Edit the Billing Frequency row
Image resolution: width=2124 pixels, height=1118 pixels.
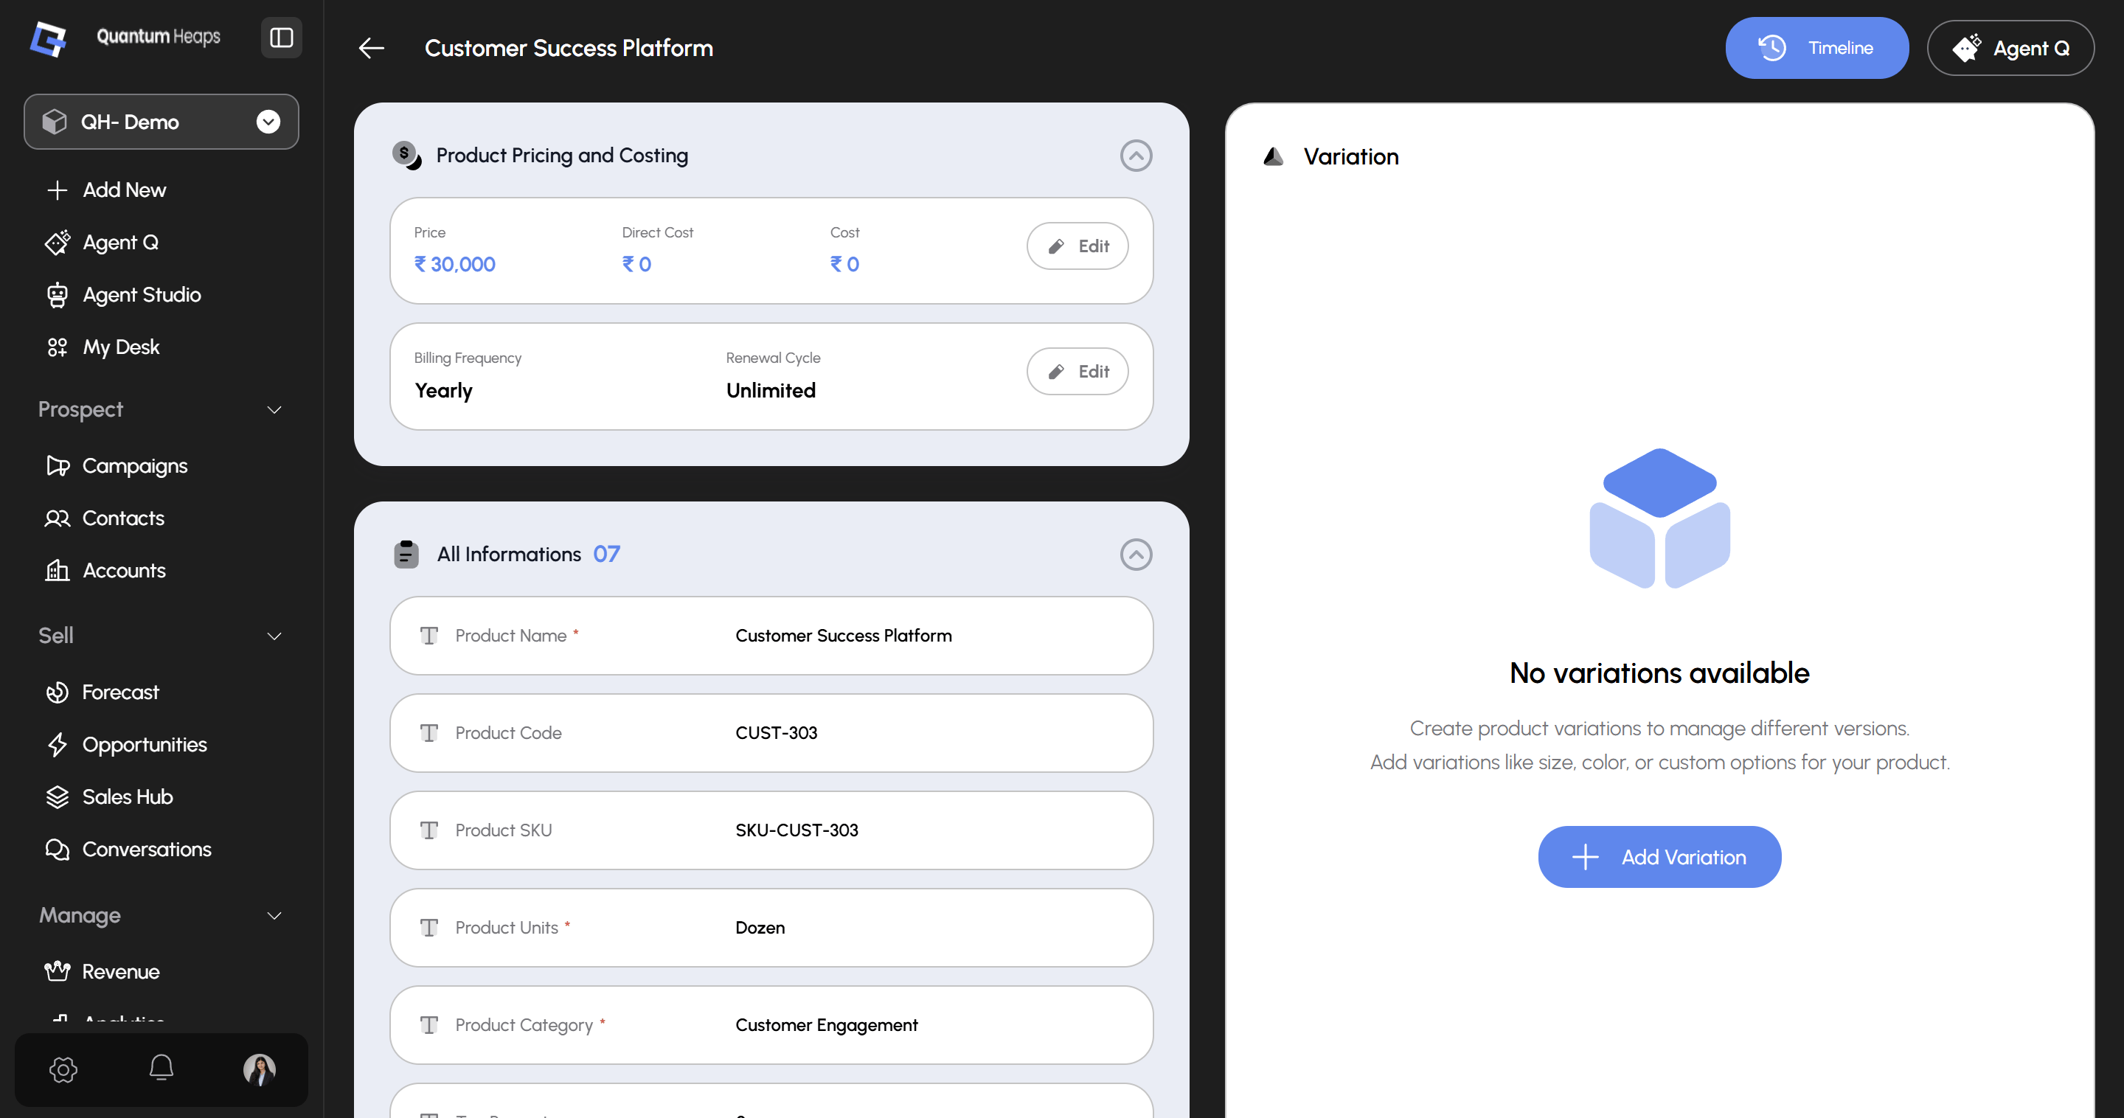pos(1077,371)
